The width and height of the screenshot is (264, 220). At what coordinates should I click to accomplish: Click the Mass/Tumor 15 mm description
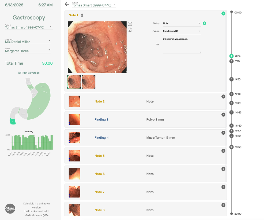[x=161, y=137]
